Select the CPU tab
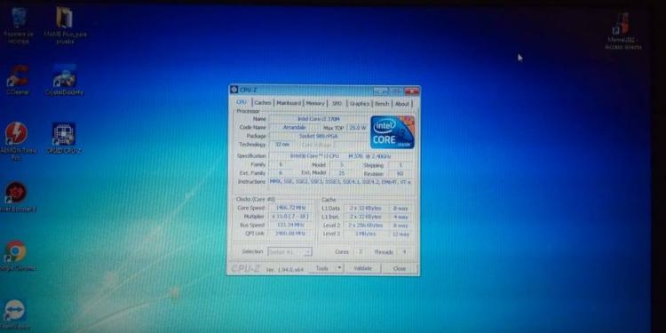Viewport: 666px width, 333px height. pyautogui.click(x=242, y=102)
